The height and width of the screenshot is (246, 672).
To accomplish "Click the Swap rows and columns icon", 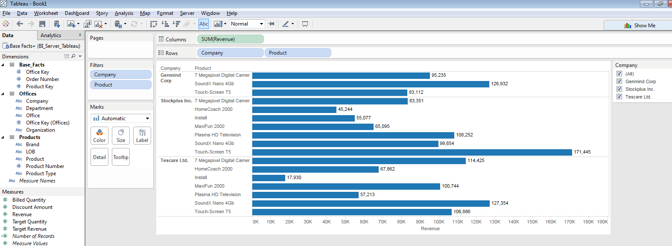I will coord(154,24).
